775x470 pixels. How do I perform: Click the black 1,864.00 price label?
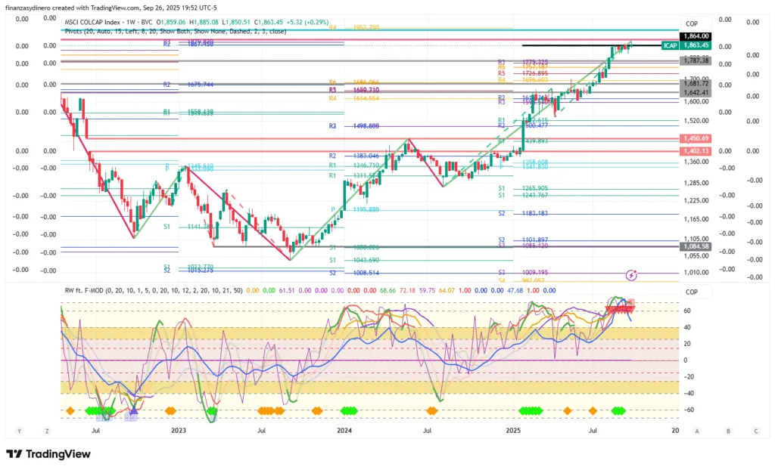pyautogui.click(x=696, y=36)
